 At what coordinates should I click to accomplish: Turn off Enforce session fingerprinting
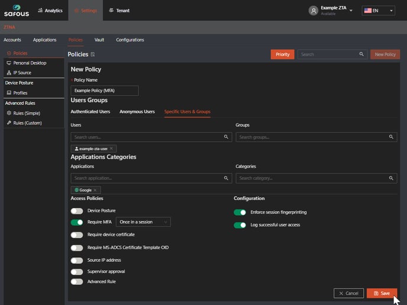240,212
